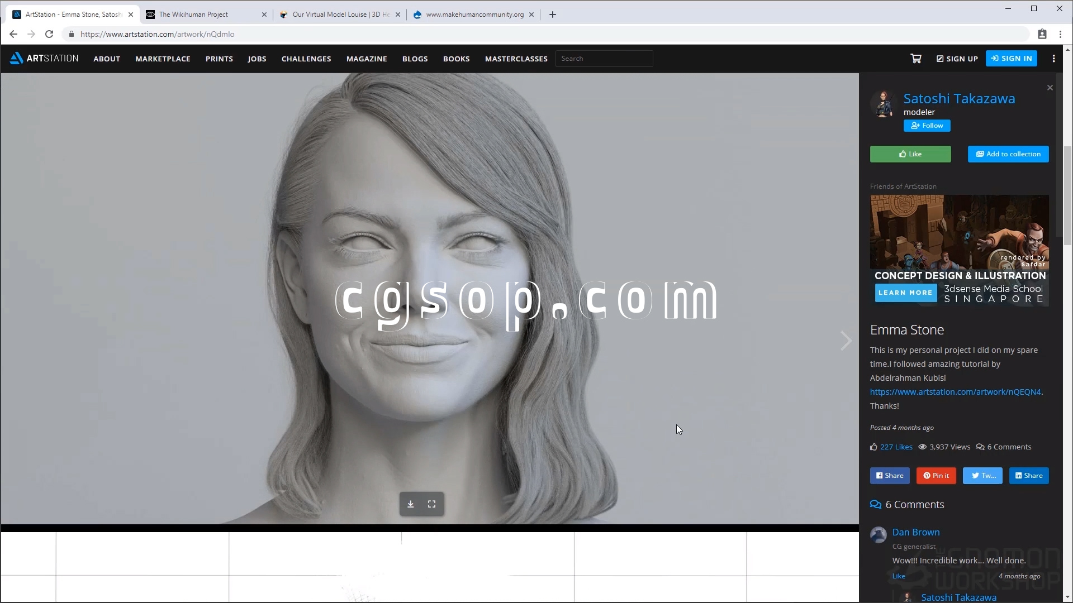Switch to The Wikihuman Project tab
This screenshot has width=1073, height=603.
pyautogui.click(x=193, y=15)
